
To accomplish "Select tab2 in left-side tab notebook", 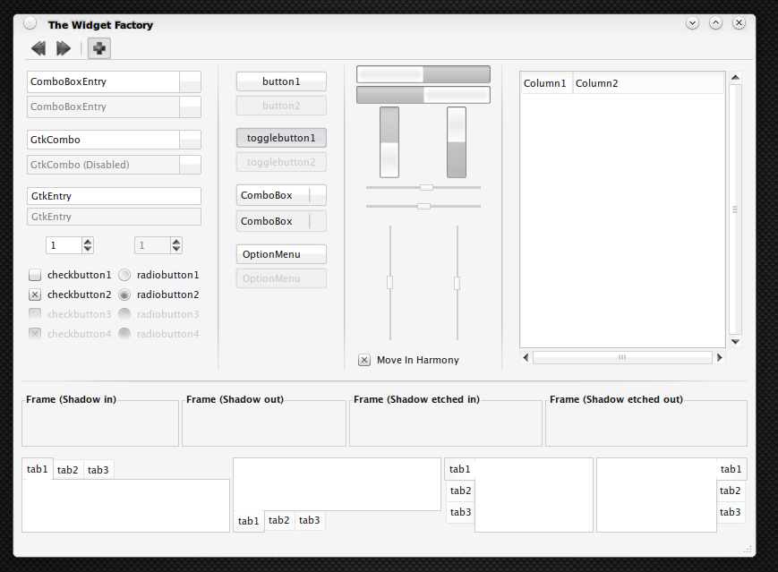I will click(x=460, y=491).
